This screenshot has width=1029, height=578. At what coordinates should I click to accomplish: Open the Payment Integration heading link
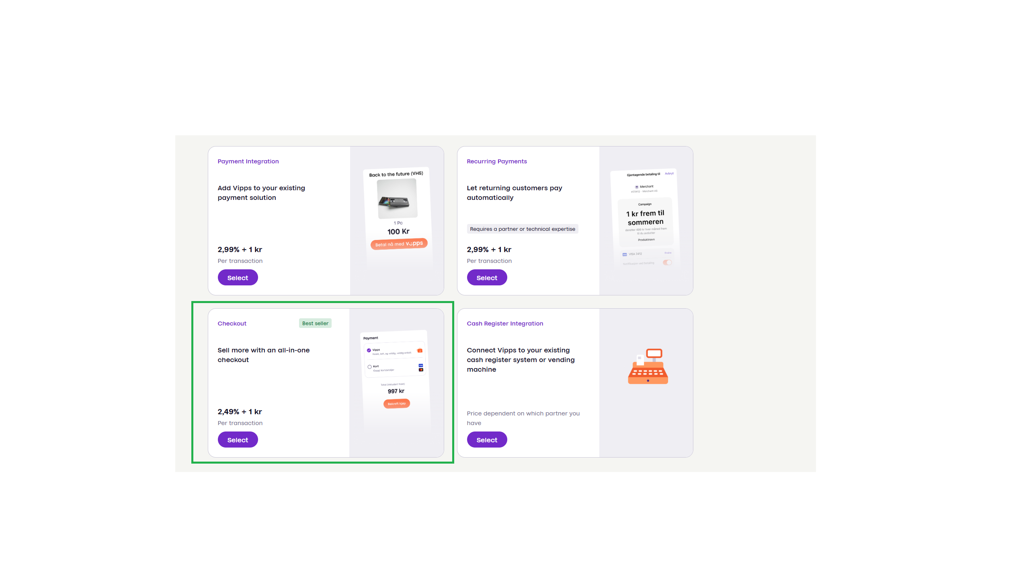(248, 161)
